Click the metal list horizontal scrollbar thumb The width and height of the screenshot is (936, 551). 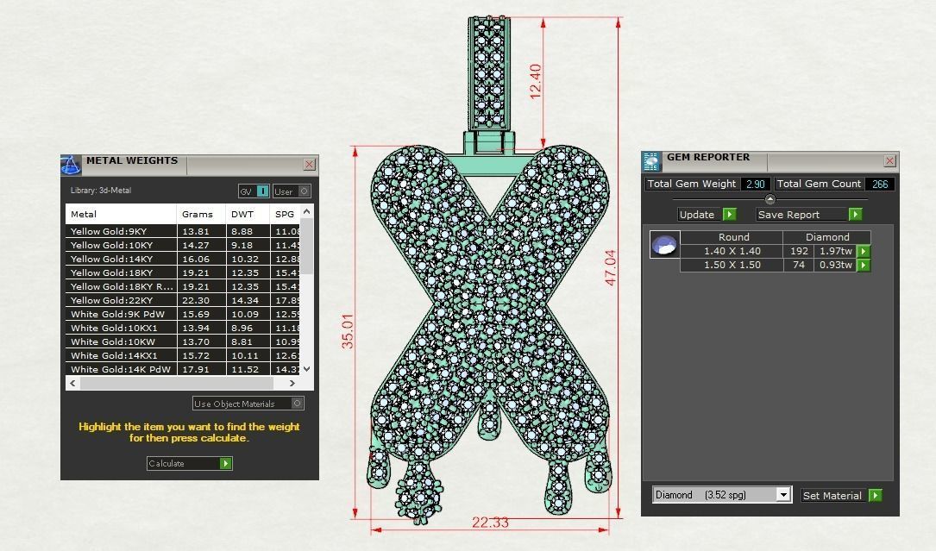point(177,383)
